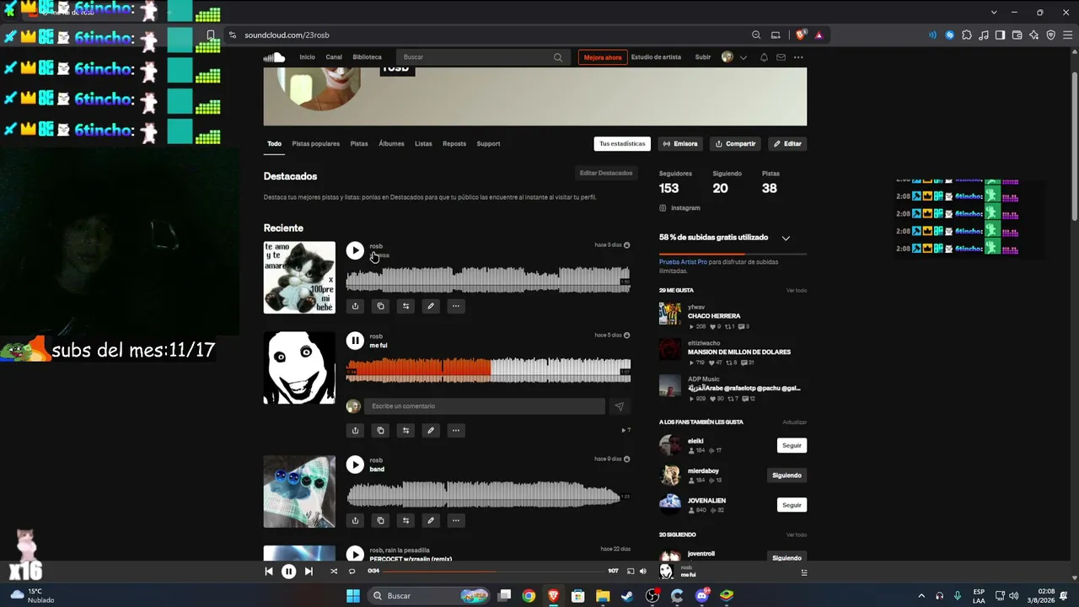Open Steam from the taskbar
Screen dimensions: 1079x607
(627, 596)
